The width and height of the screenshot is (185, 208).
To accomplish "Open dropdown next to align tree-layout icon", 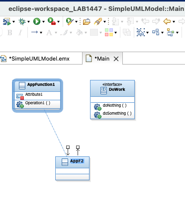I will point(177,33).
